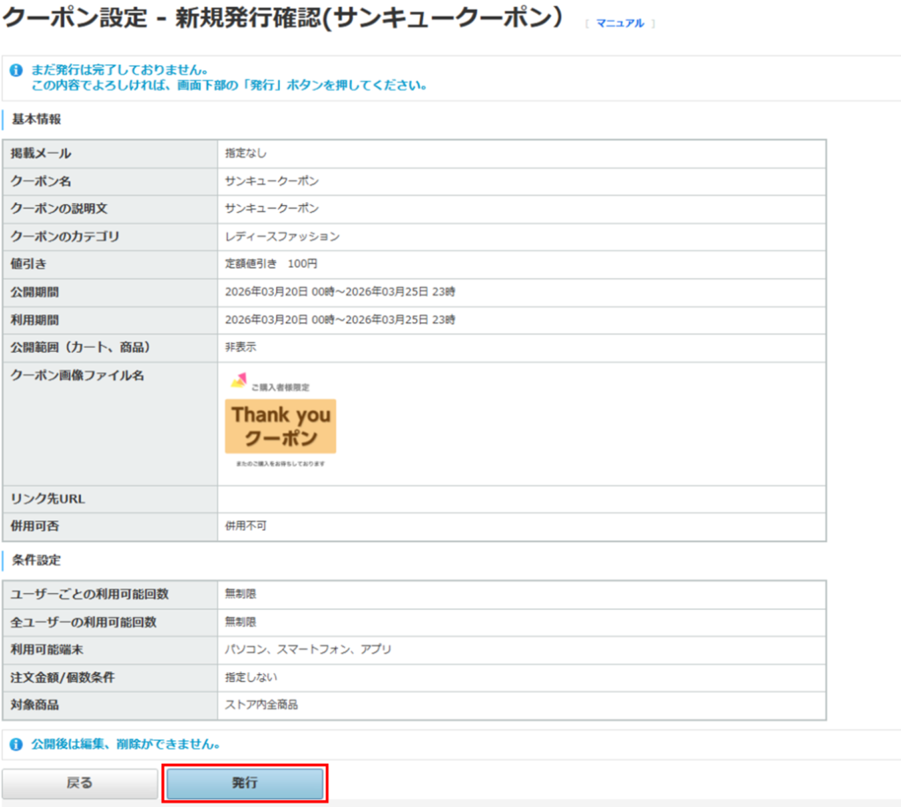This screenshot has width=901, height=807.
Task: Click the 掲載メール value 指定なし
Action: pos(245,154)
